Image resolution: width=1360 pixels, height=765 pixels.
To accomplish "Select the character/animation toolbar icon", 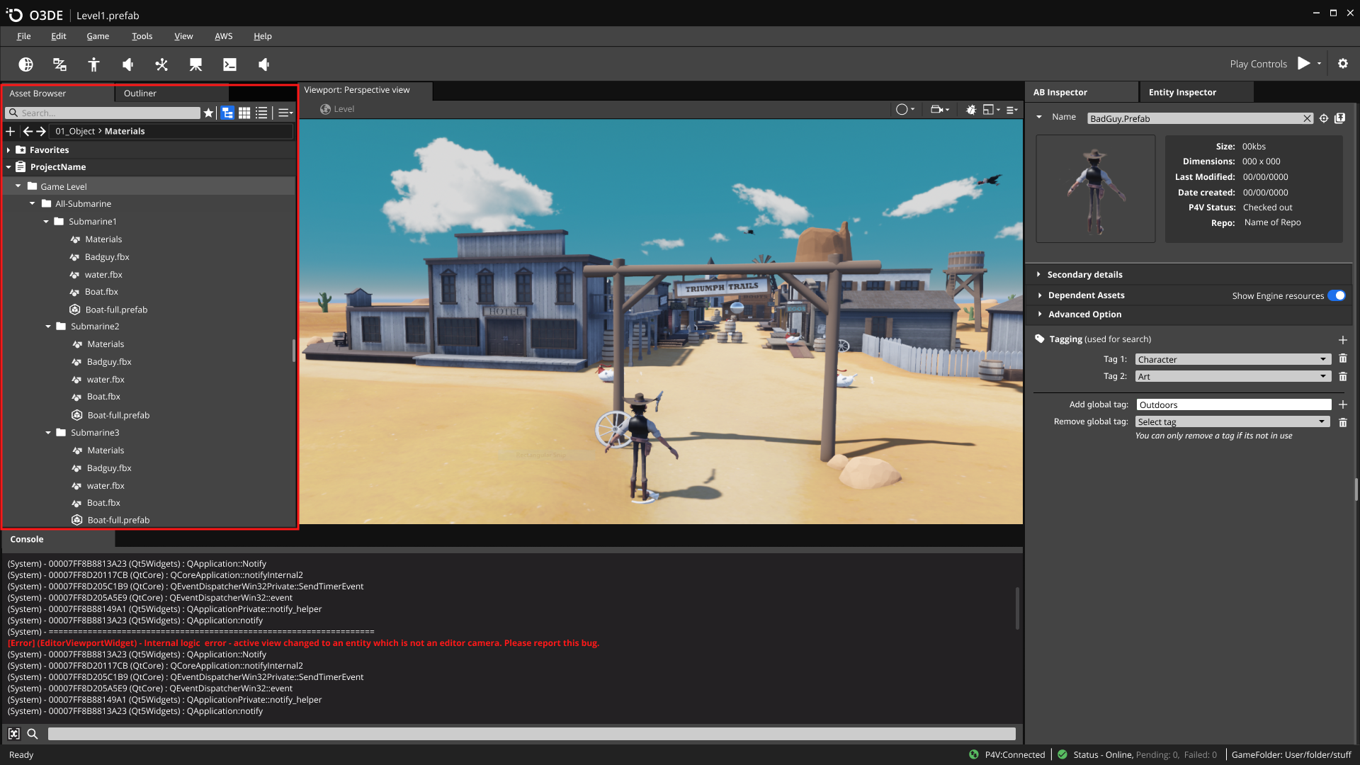I will tap(93, 64).
